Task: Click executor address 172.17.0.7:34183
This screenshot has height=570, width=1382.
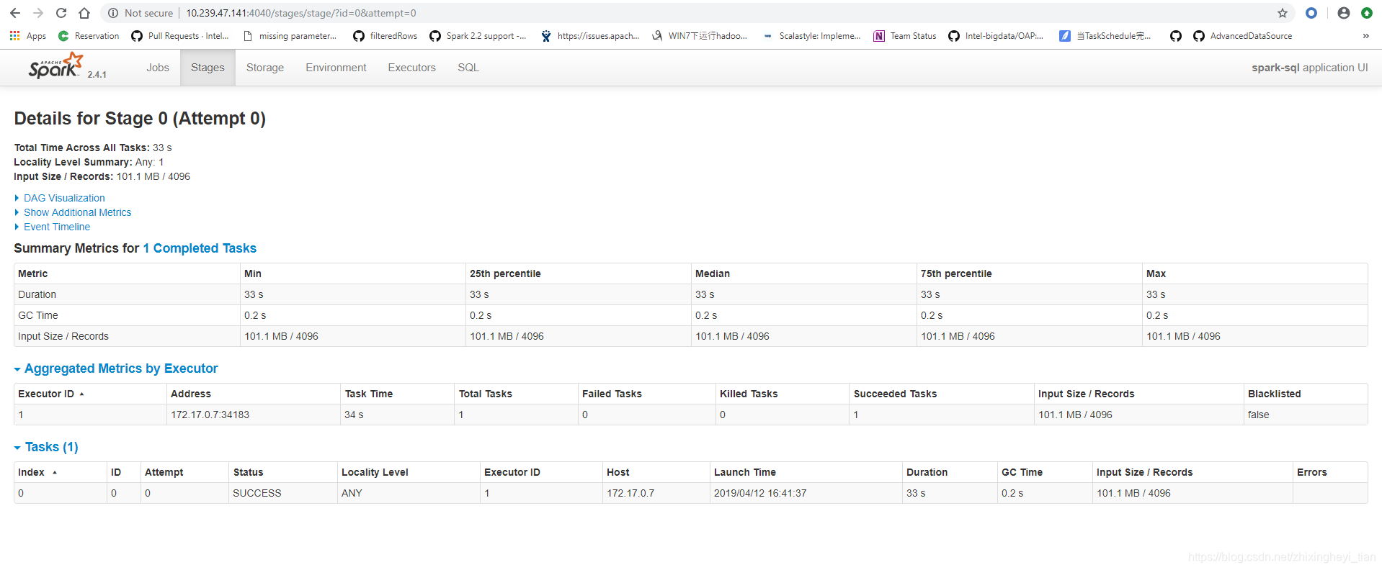Action: coord(210,415)
